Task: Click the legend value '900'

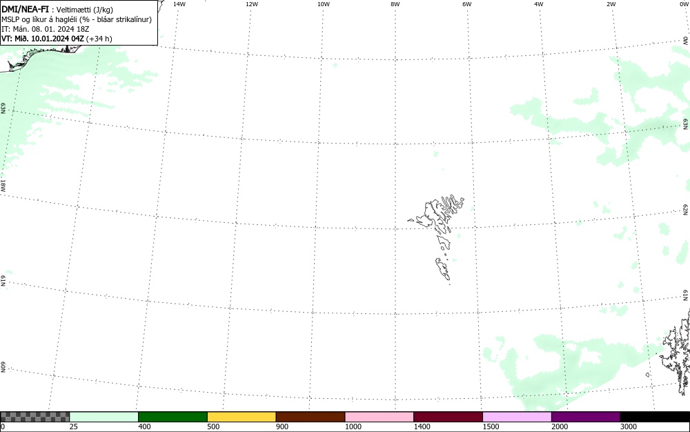Action: point(282,426)
